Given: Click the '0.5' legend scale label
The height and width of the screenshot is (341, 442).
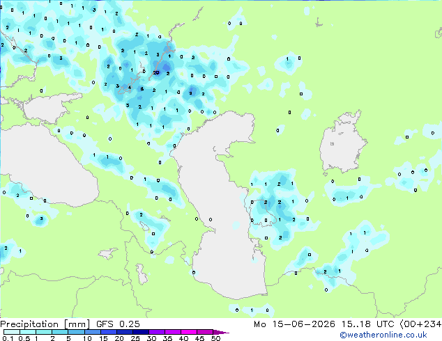Looking at the screenshot, I should (24, 338).
